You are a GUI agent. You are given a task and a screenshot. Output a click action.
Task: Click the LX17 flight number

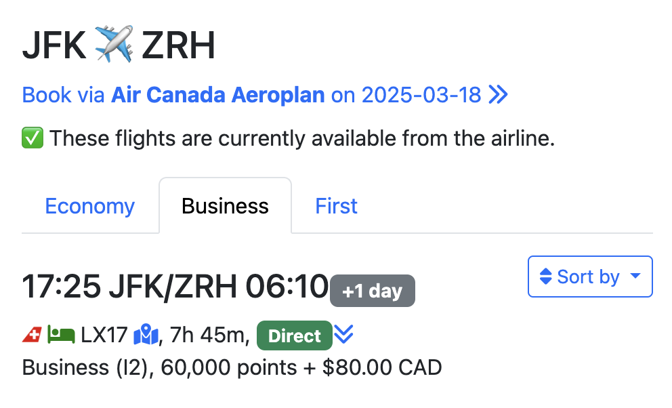click(104, 335)
